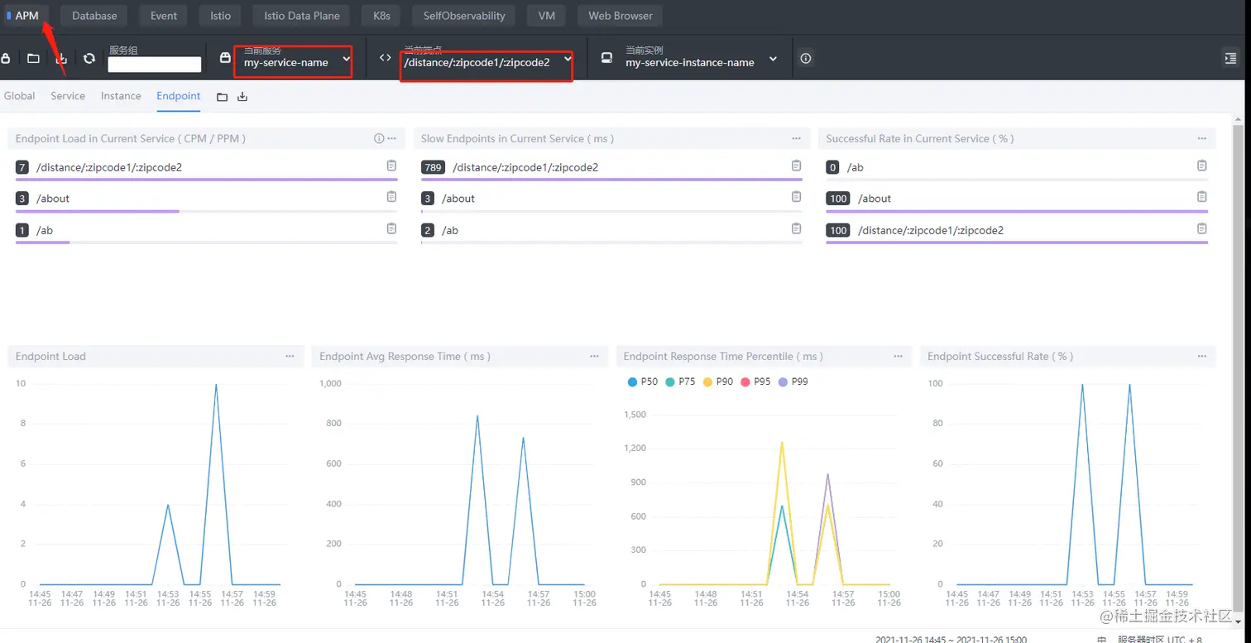Click the service group input field

coord(155,65)
